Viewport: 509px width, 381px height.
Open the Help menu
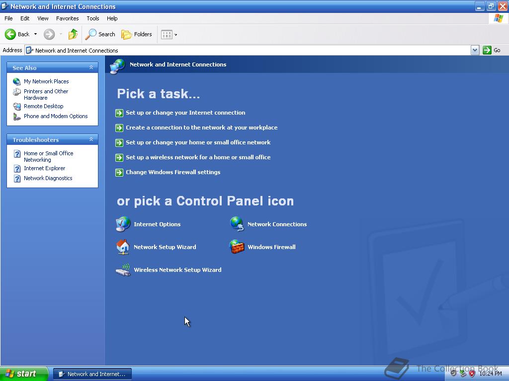pos(112,18)
